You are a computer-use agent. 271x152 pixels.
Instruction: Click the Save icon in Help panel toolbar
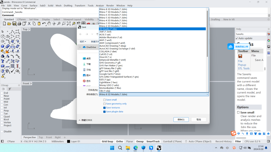click(240, 56)
